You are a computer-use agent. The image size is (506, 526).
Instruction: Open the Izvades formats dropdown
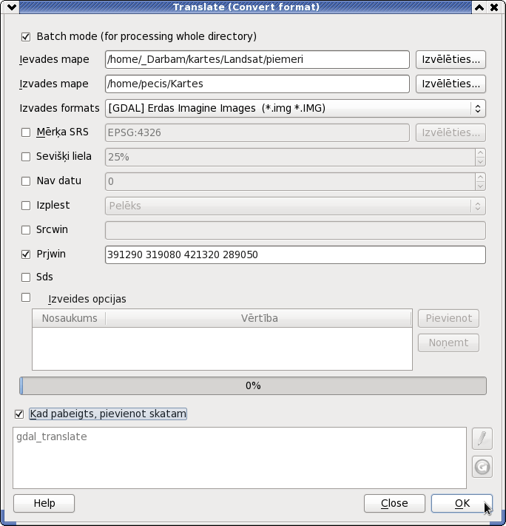(295, 108)
